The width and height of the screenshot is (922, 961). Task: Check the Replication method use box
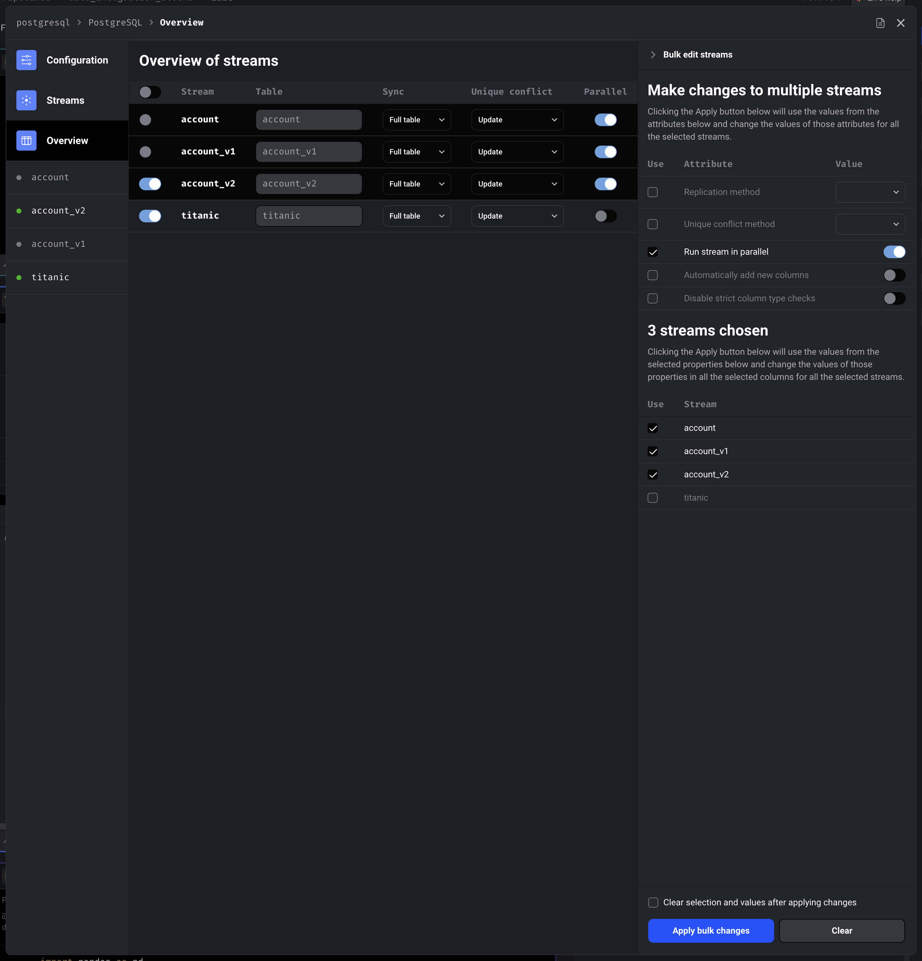pos(653,192)
